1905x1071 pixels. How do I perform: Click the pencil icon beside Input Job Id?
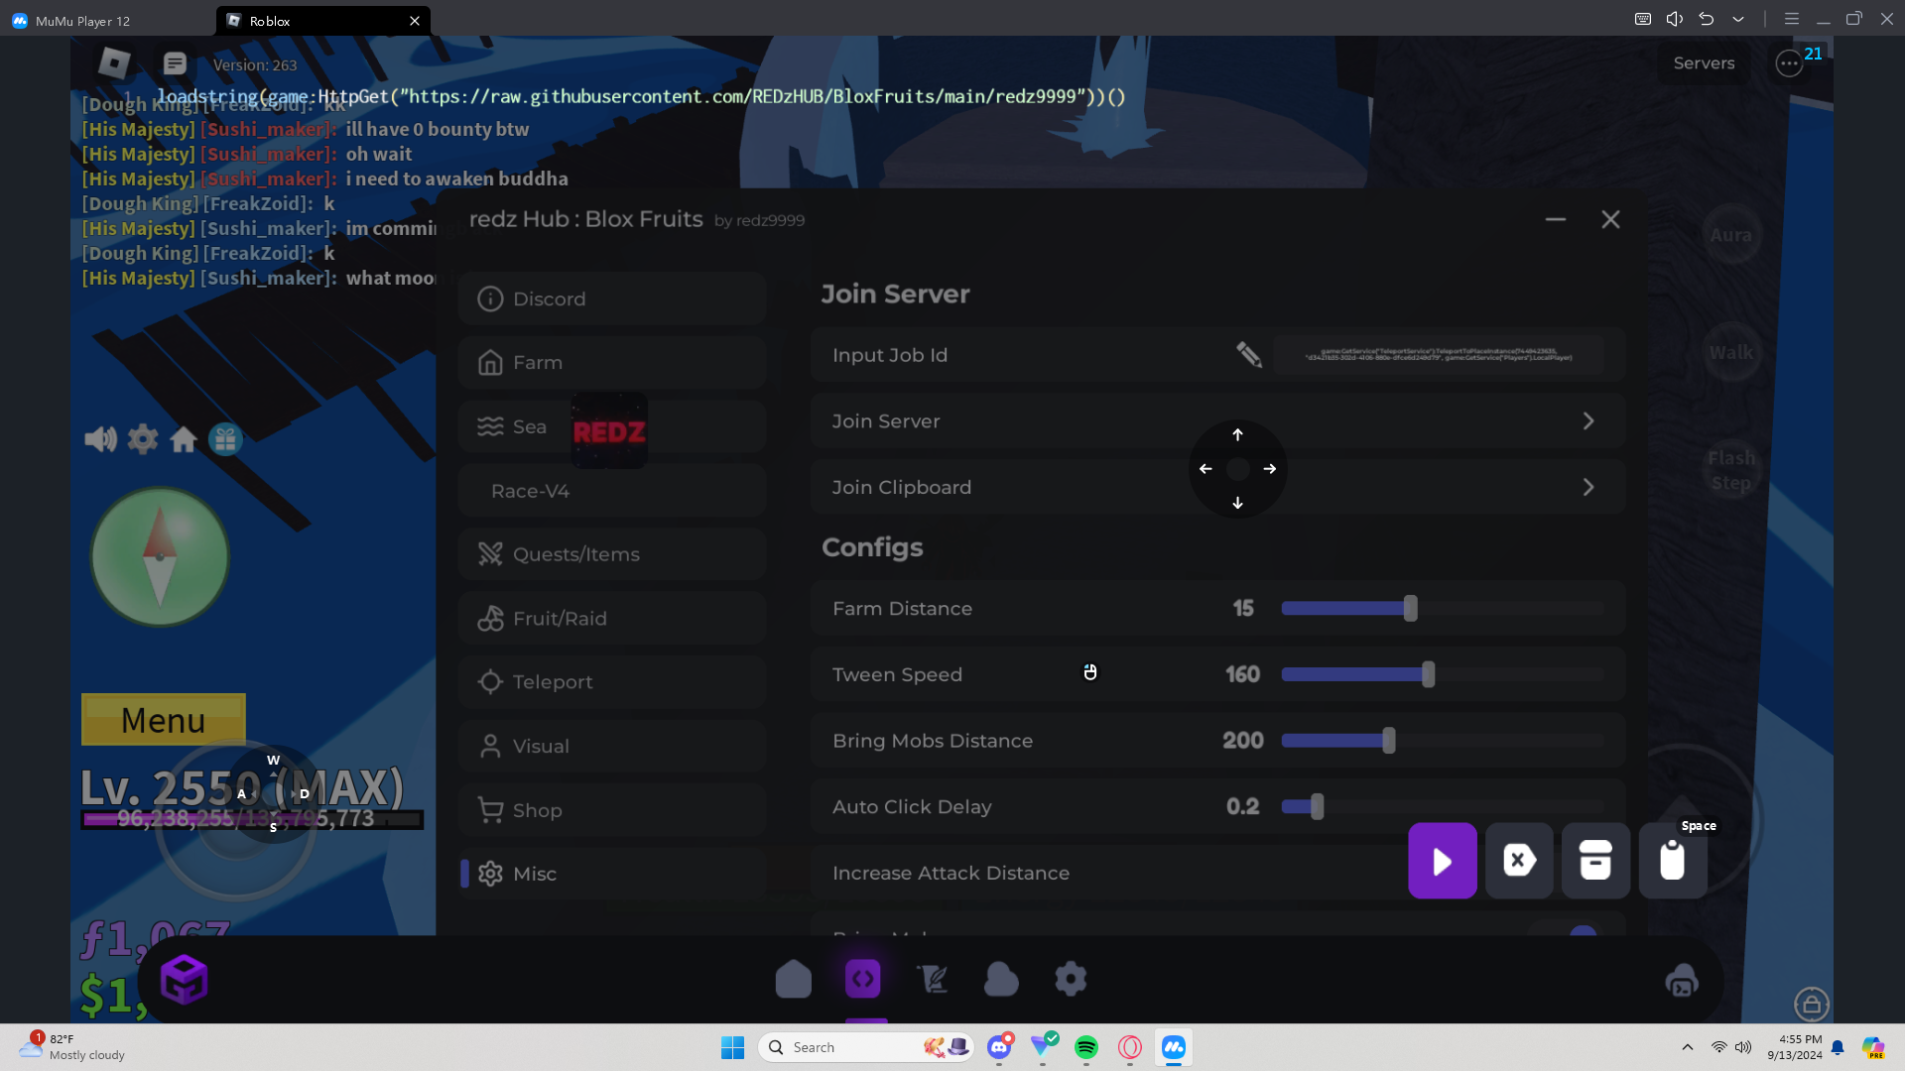point(1248,354)
